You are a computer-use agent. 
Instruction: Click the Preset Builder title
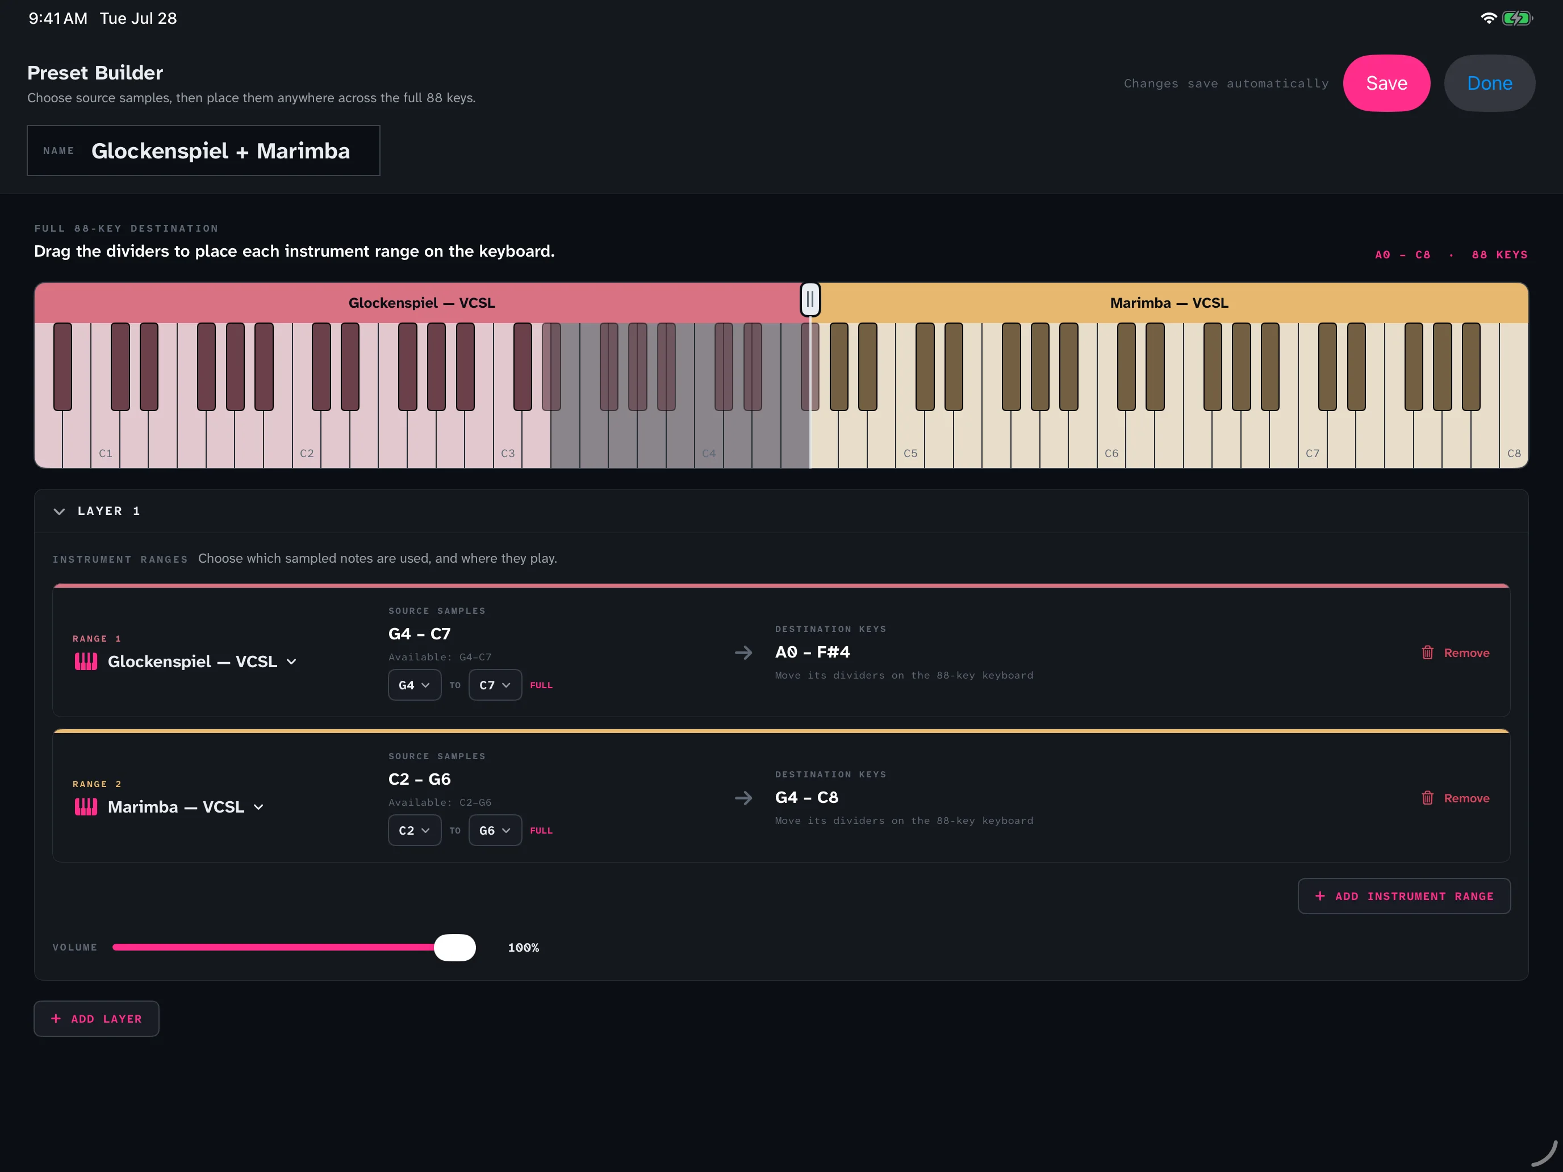point(95,73)
